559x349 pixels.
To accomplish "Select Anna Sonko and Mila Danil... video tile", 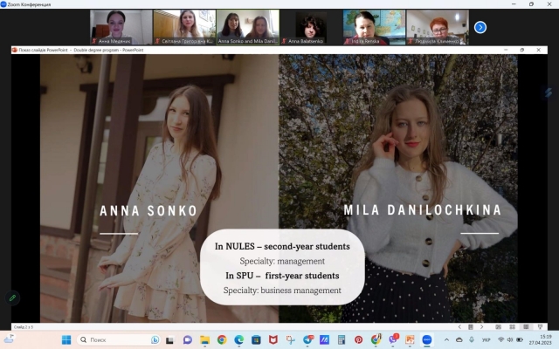I will click(248, 27).
